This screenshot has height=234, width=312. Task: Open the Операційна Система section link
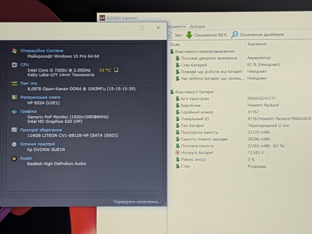coord(42,50)
